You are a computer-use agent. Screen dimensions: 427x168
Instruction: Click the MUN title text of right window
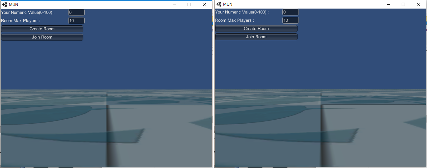point(228,4)
